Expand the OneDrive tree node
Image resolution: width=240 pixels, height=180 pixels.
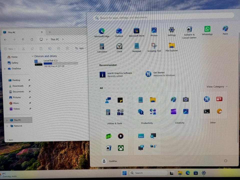point(5,69)
